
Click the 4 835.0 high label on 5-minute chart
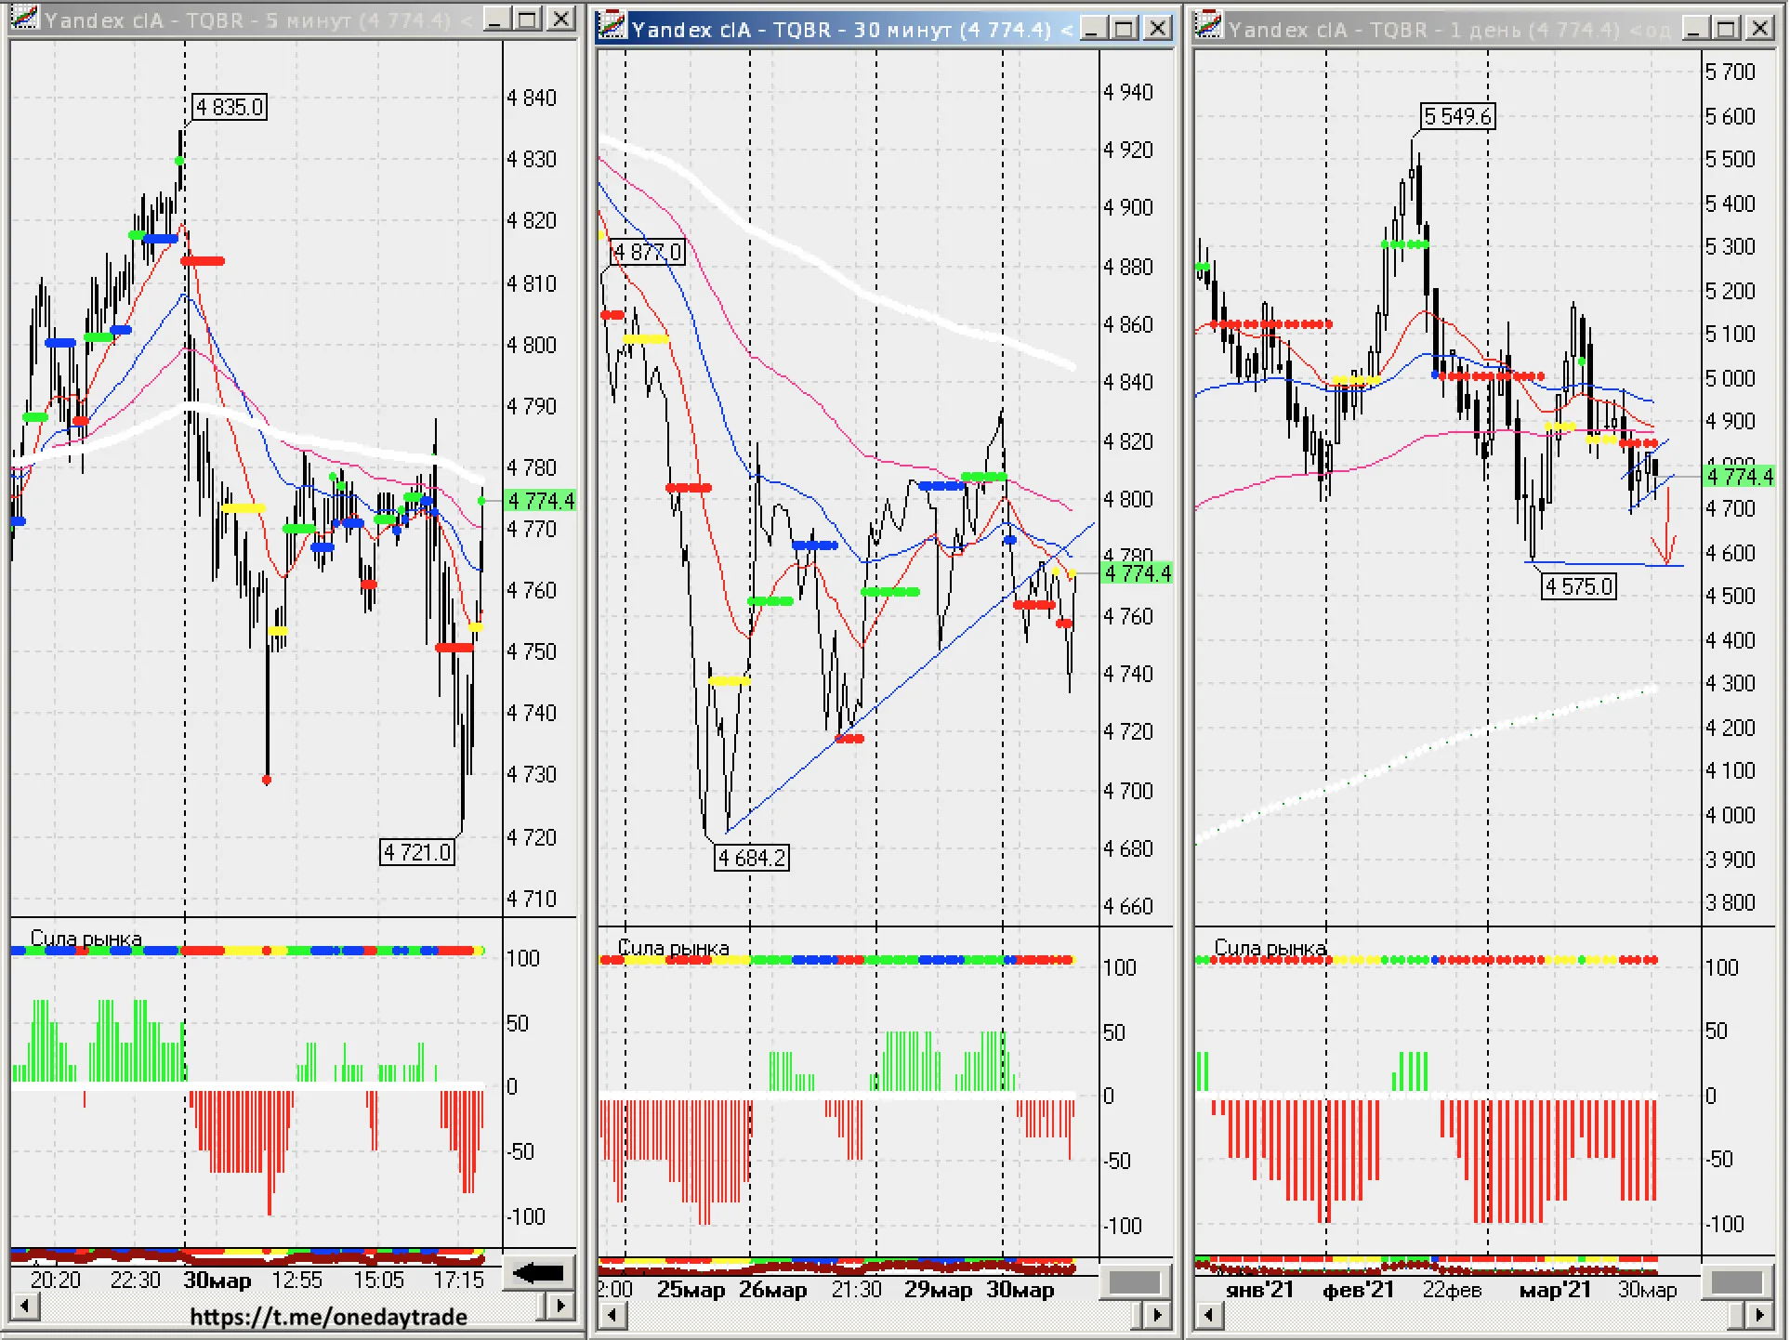230,107
